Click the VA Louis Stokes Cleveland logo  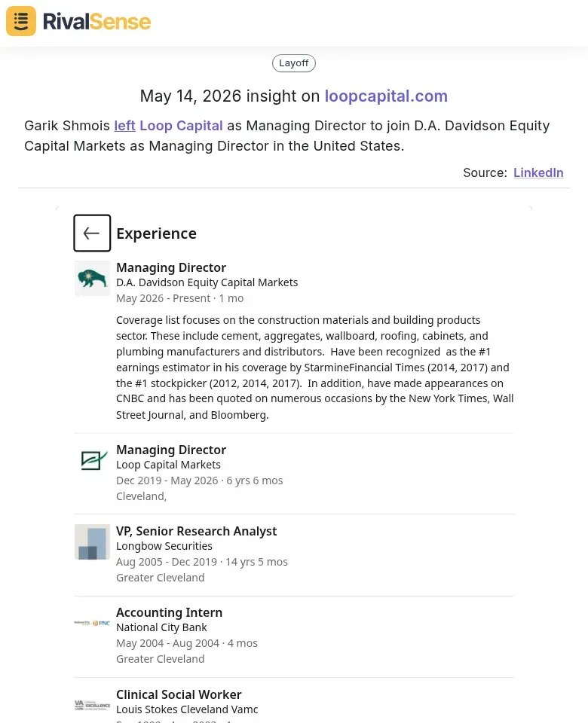pos(92,705)
